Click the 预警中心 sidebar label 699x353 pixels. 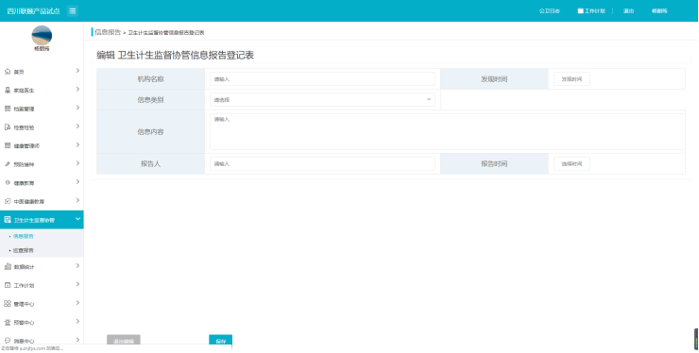pyautogui.click(x=24, y=323)
